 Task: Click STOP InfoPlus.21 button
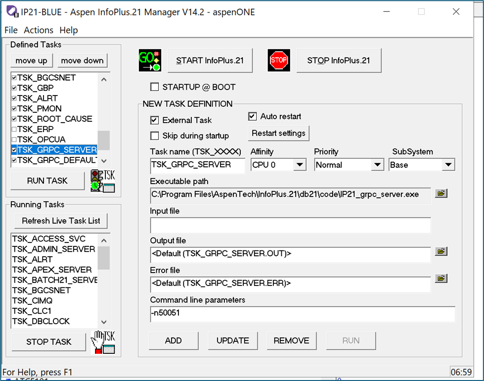(339, 60)
